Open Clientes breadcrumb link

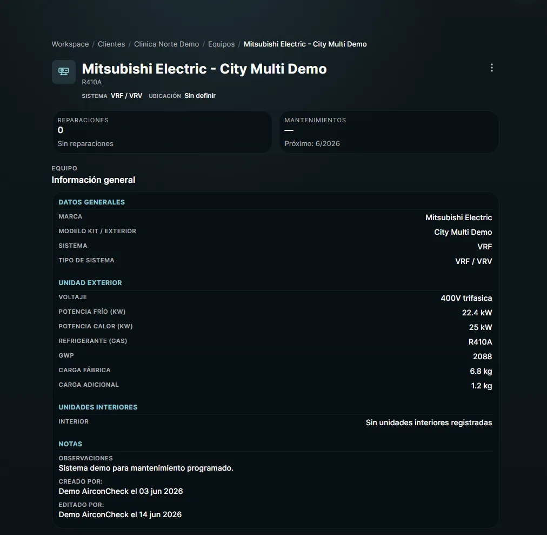point(111,44)
